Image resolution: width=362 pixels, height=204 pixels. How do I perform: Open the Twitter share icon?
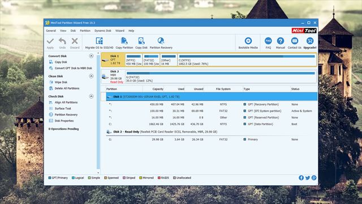(308, 177)
